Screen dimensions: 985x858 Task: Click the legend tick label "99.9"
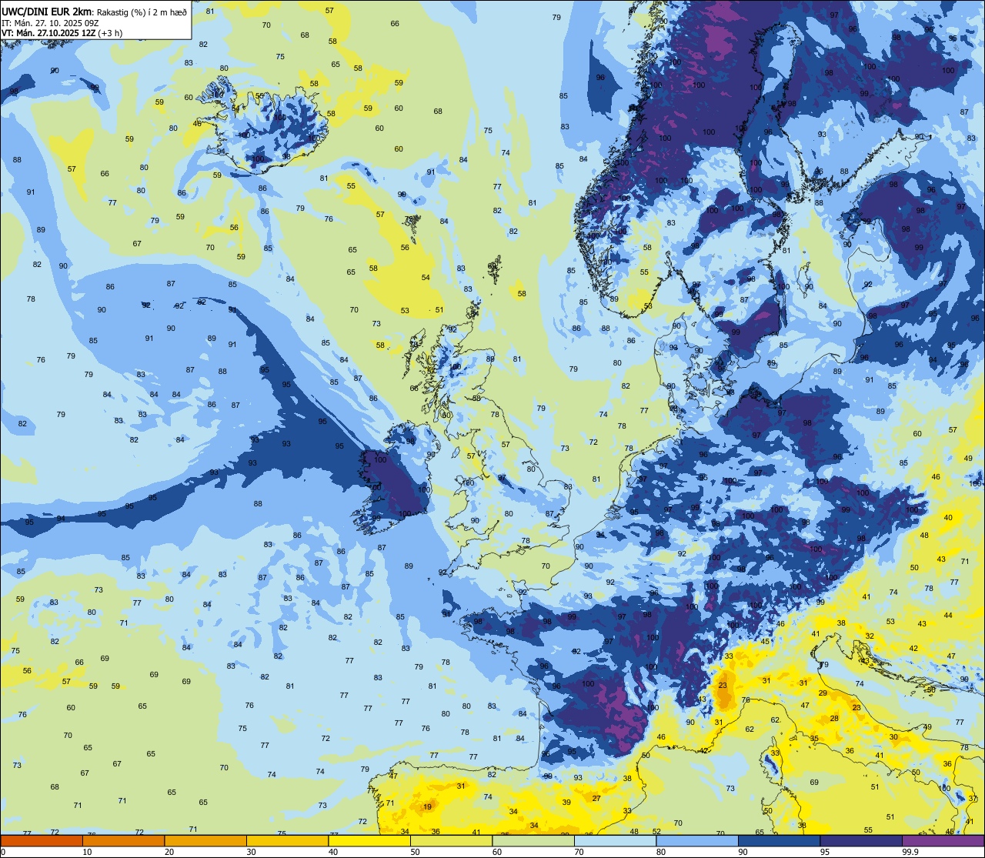(x=911, y=852)
